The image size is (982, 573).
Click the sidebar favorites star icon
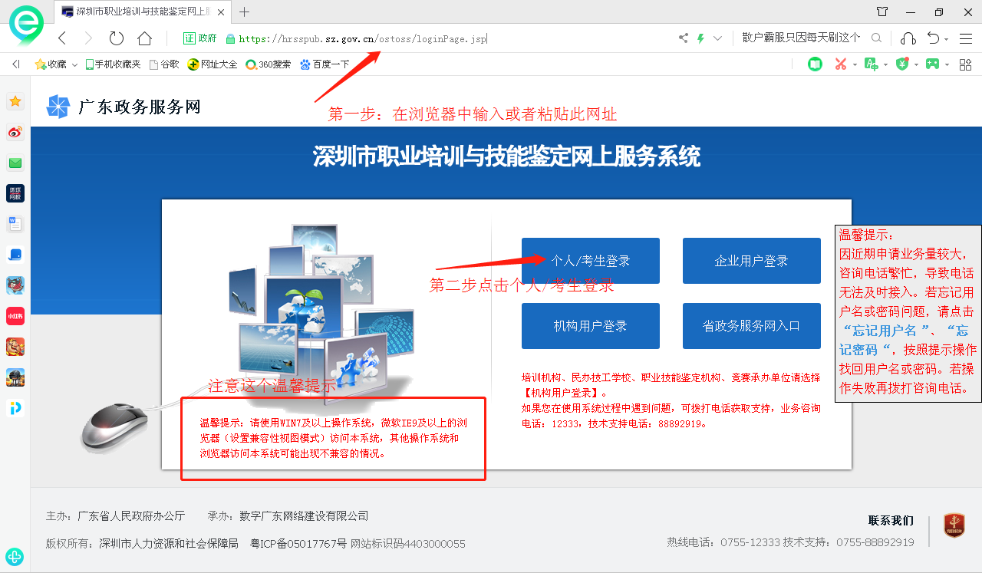[x=15, y=101]
